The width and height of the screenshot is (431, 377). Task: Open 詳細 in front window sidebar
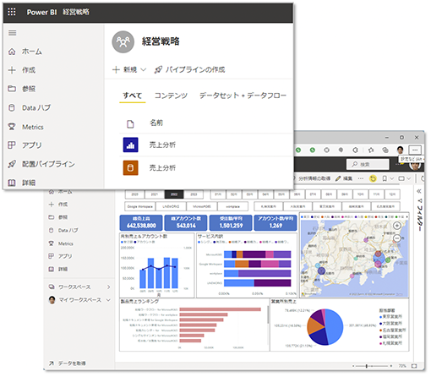tap(22, 183)
